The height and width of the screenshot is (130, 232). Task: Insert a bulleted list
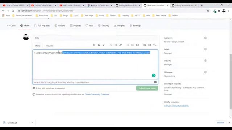tap(128, 45)
